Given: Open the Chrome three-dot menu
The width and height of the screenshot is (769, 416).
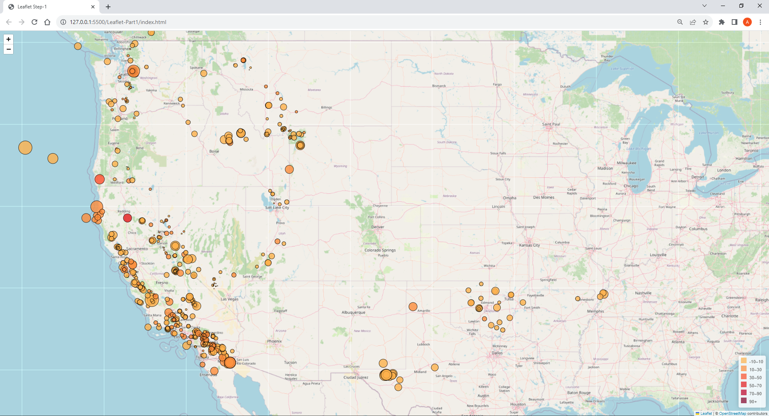Looking at the screenshot, I should click(x=760, y=22).
